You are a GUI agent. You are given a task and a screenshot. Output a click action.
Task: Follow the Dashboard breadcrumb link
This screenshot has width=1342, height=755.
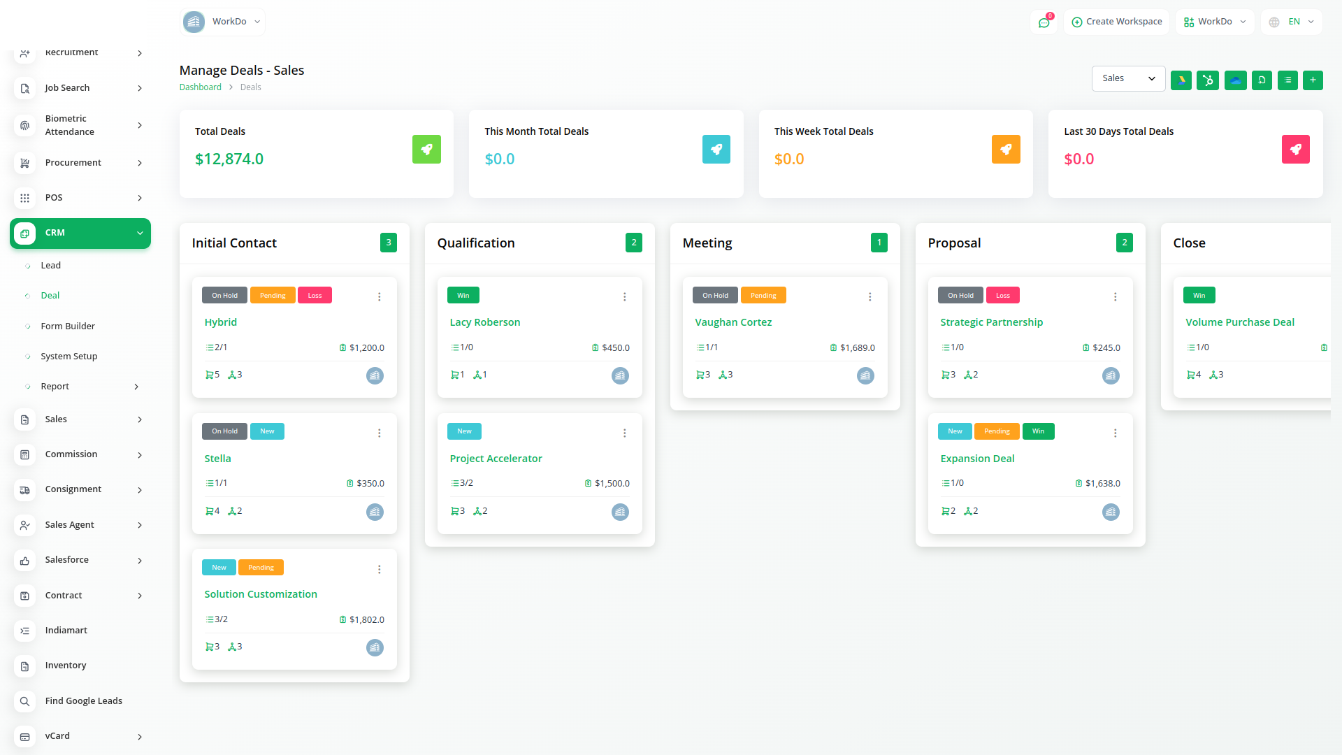(x=200, y=87)
